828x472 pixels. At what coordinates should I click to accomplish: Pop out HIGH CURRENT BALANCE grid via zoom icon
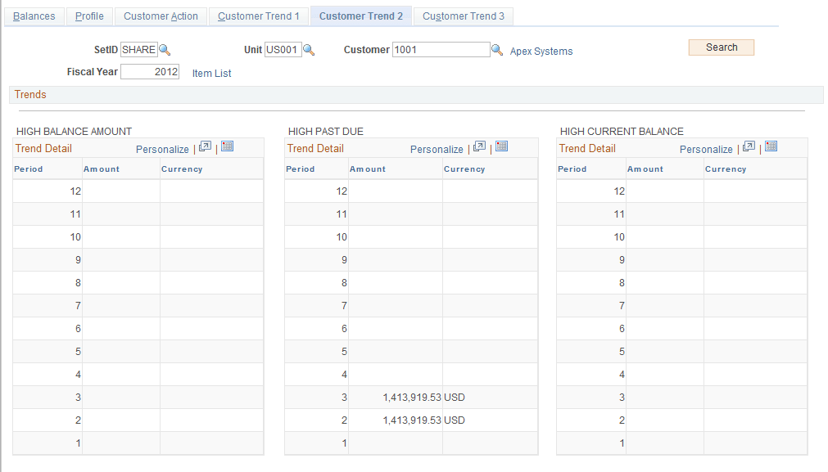click(x=749, y=148)
